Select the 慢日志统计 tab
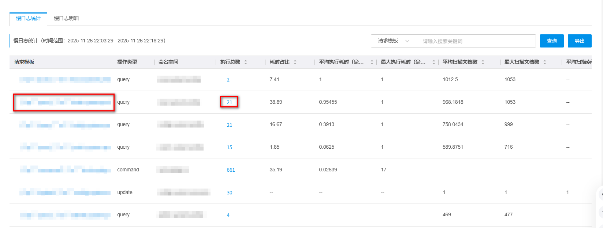This screenshot has height=228, width=603. pos(28,18)
